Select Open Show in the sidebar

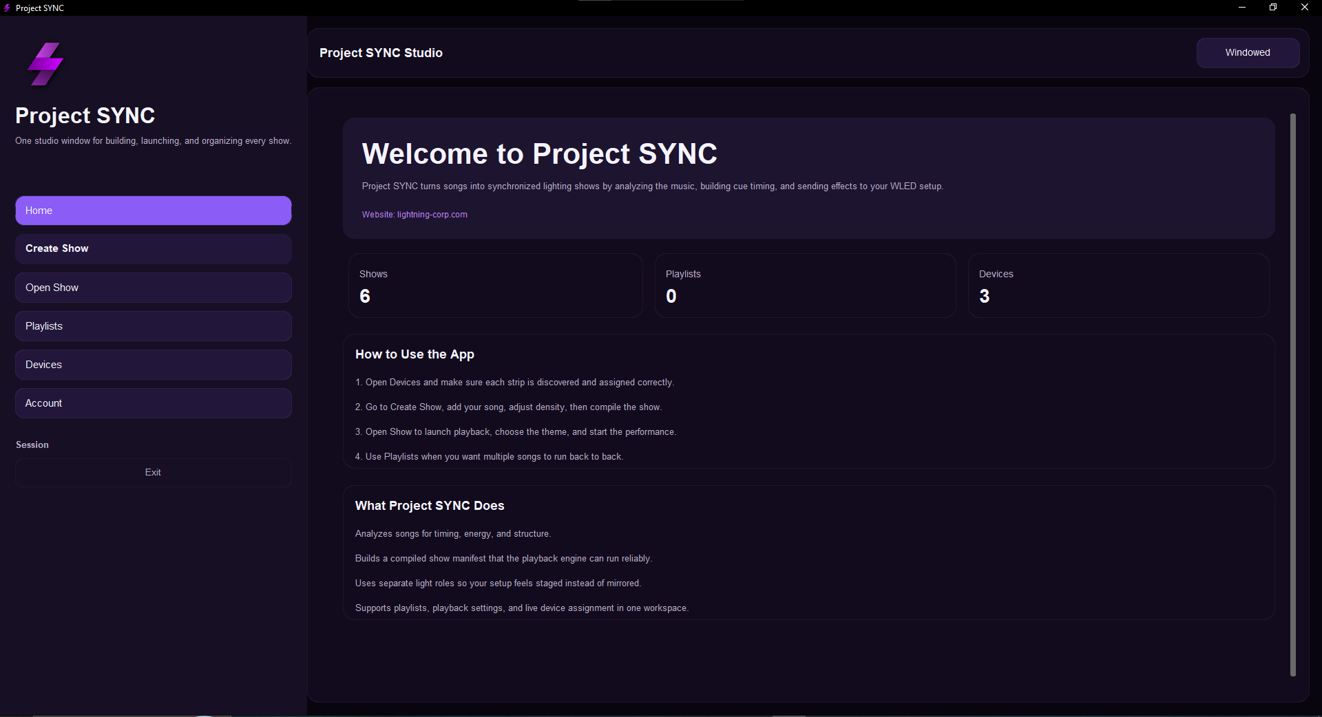154,288
